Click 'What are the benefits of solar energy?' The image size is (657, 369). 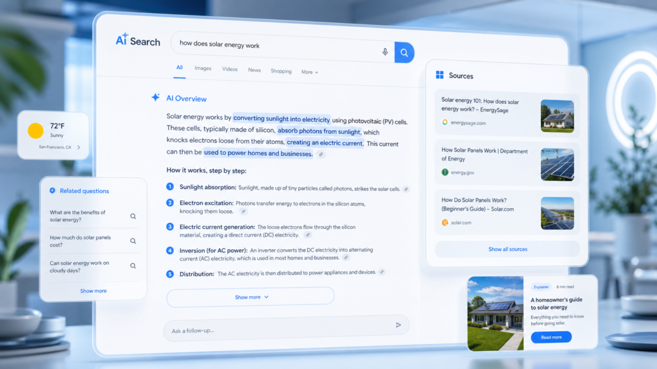tap(78, 216)
